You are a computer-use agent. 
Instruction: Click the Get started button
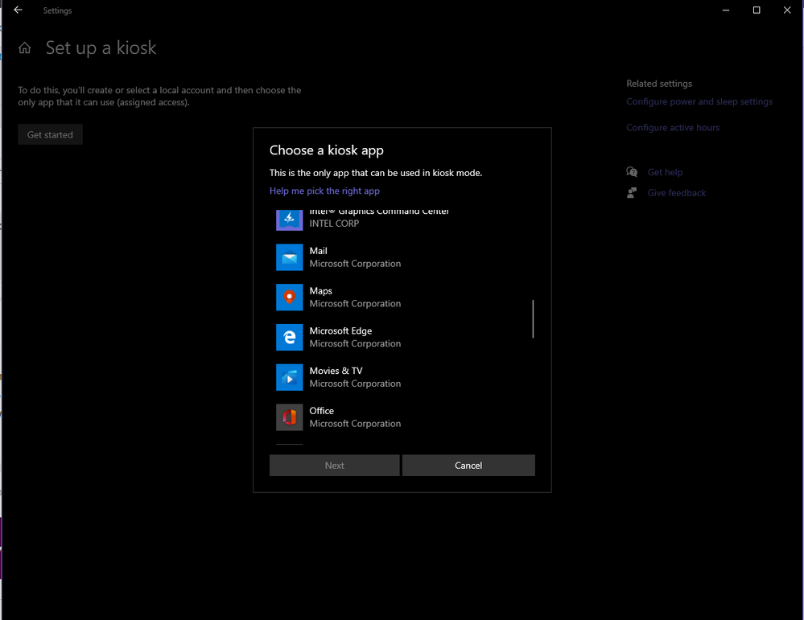tap(50, 134)
